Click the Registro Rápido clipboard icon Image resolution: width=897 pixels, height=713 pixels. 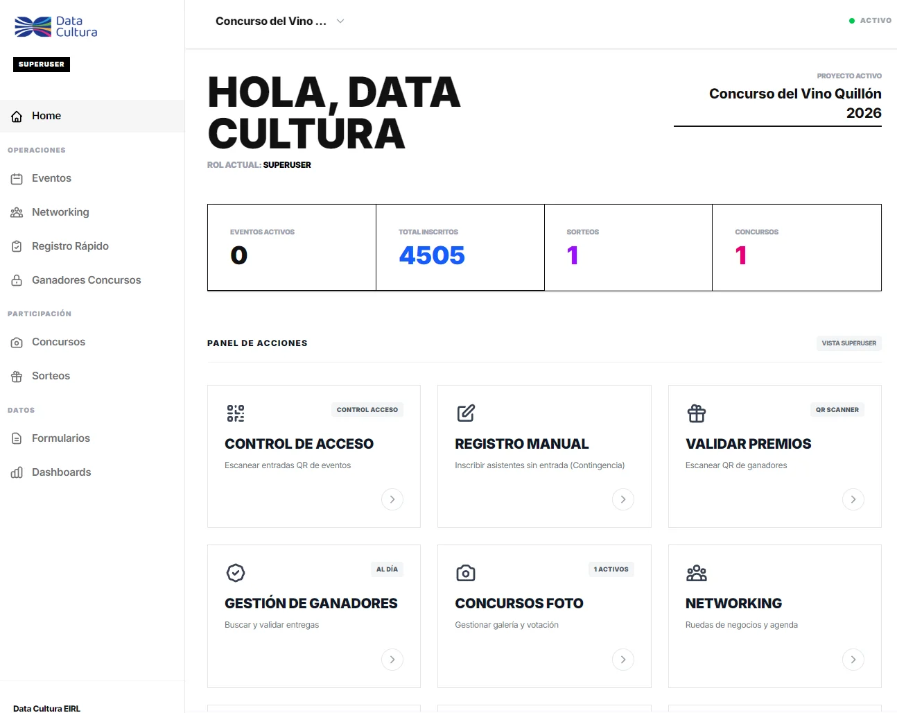[17, 246]
